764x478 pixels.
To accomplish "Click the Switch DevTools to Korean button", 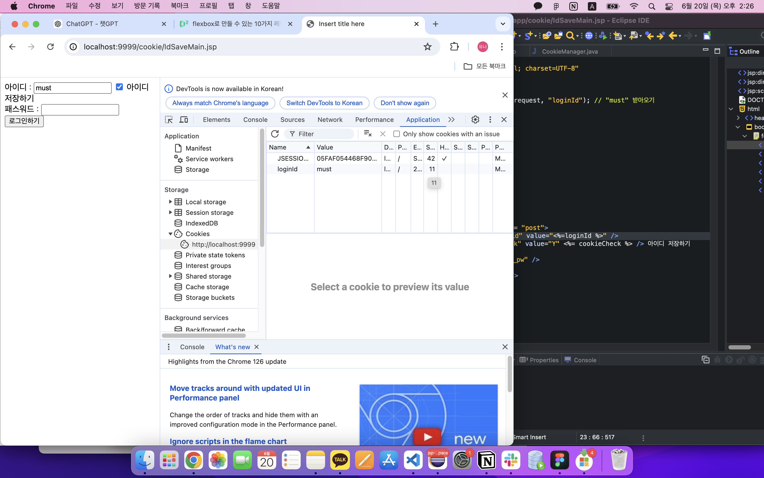I will [324, 103].
